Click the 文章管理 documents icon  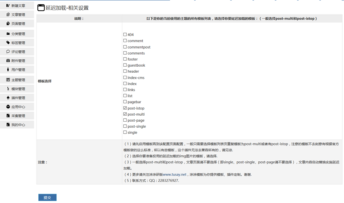8,15
